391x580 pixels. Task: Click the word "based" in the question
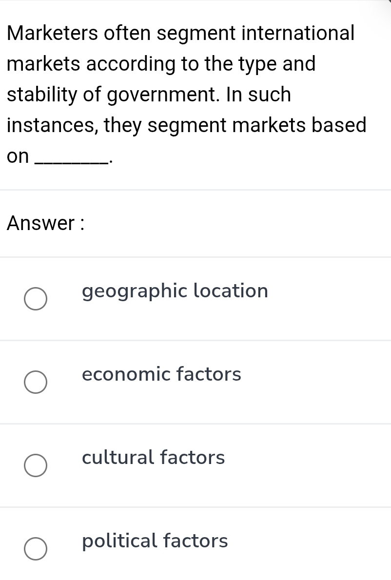click(x=339, y=125)
